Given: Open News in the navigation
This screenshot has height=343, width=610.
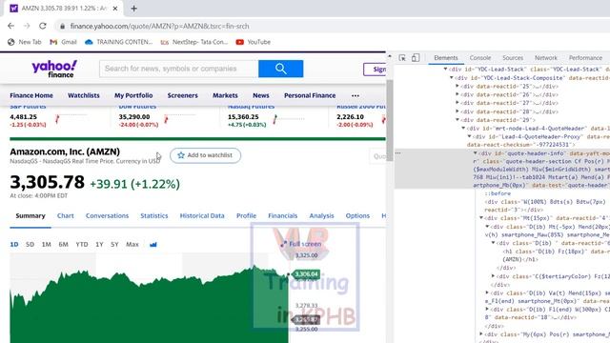Looking at the screenshot, I should 261,95.
